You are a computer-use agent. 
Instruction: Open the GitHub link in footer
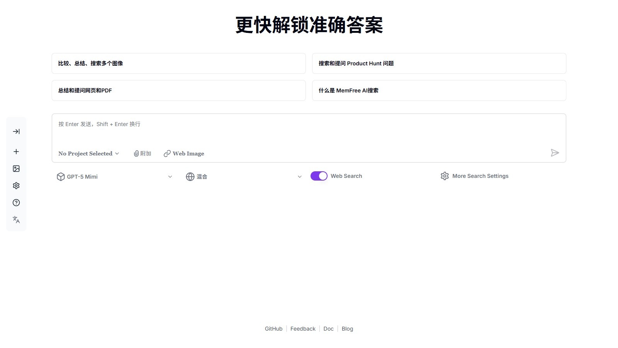pos(273,328)
